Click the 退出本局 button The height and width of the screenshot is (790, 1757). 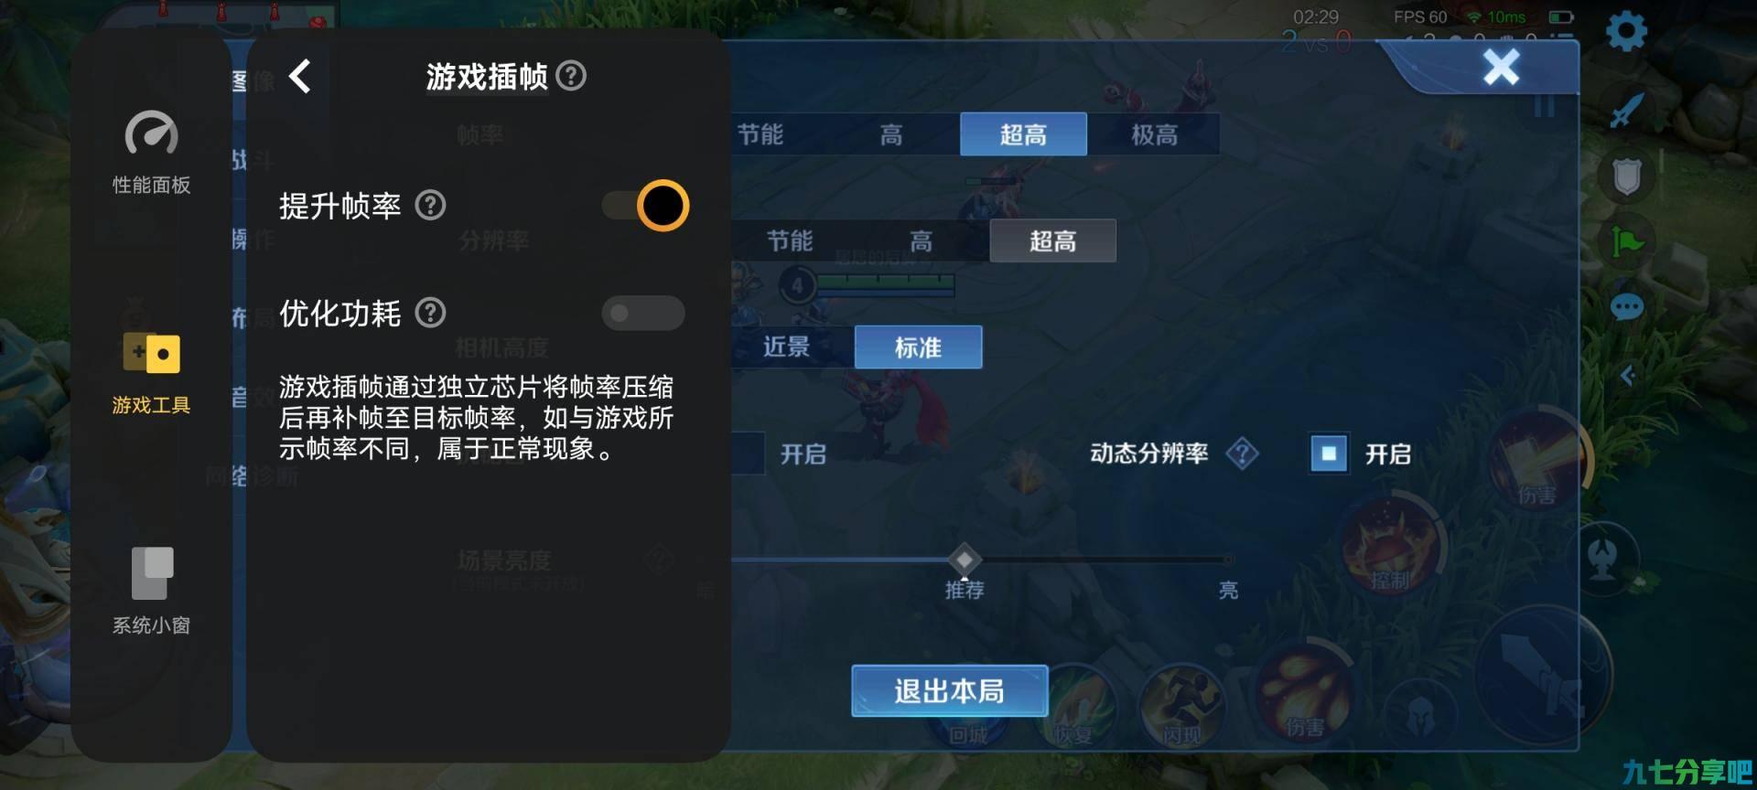(x=950, y=691)
